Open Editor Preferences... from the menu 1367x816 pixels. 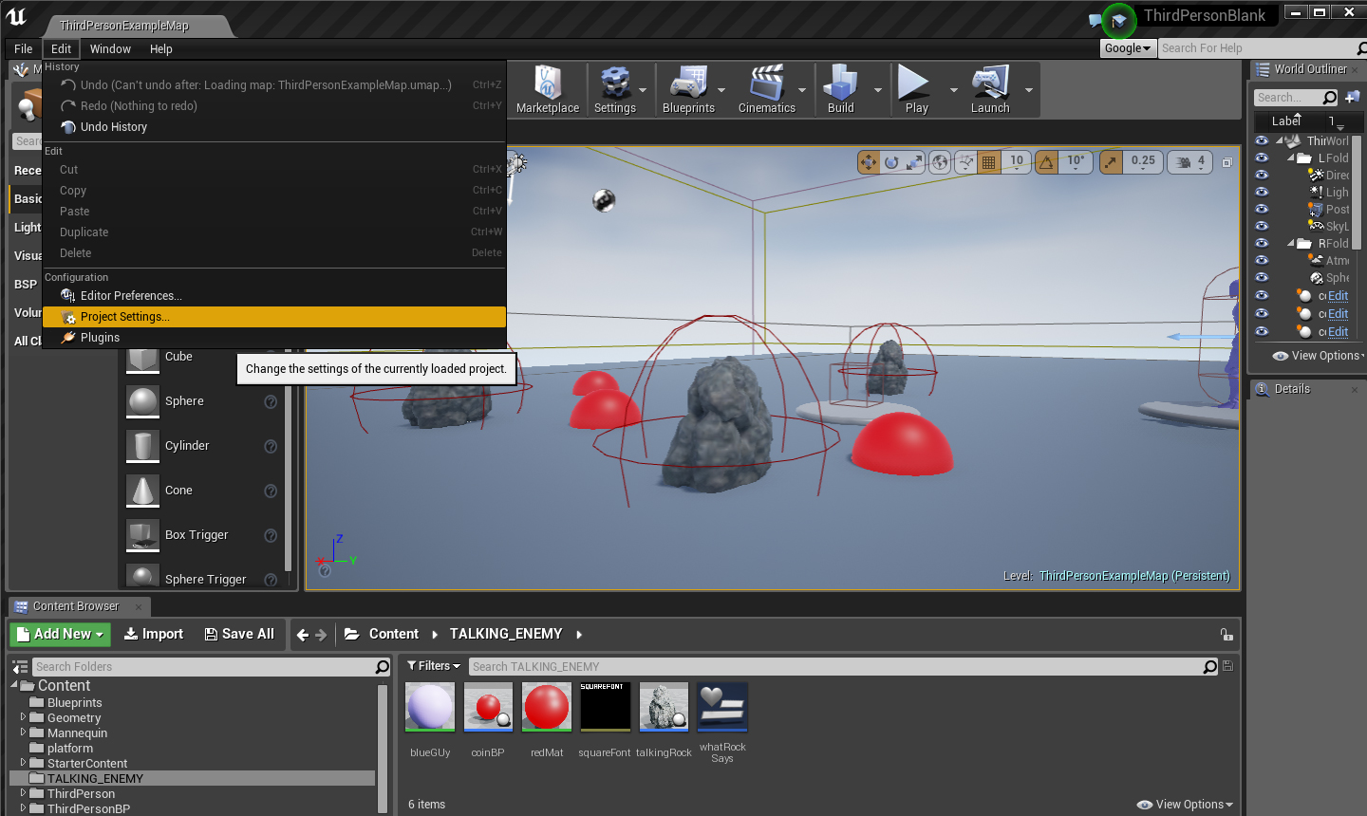click(x=131, y=296)
